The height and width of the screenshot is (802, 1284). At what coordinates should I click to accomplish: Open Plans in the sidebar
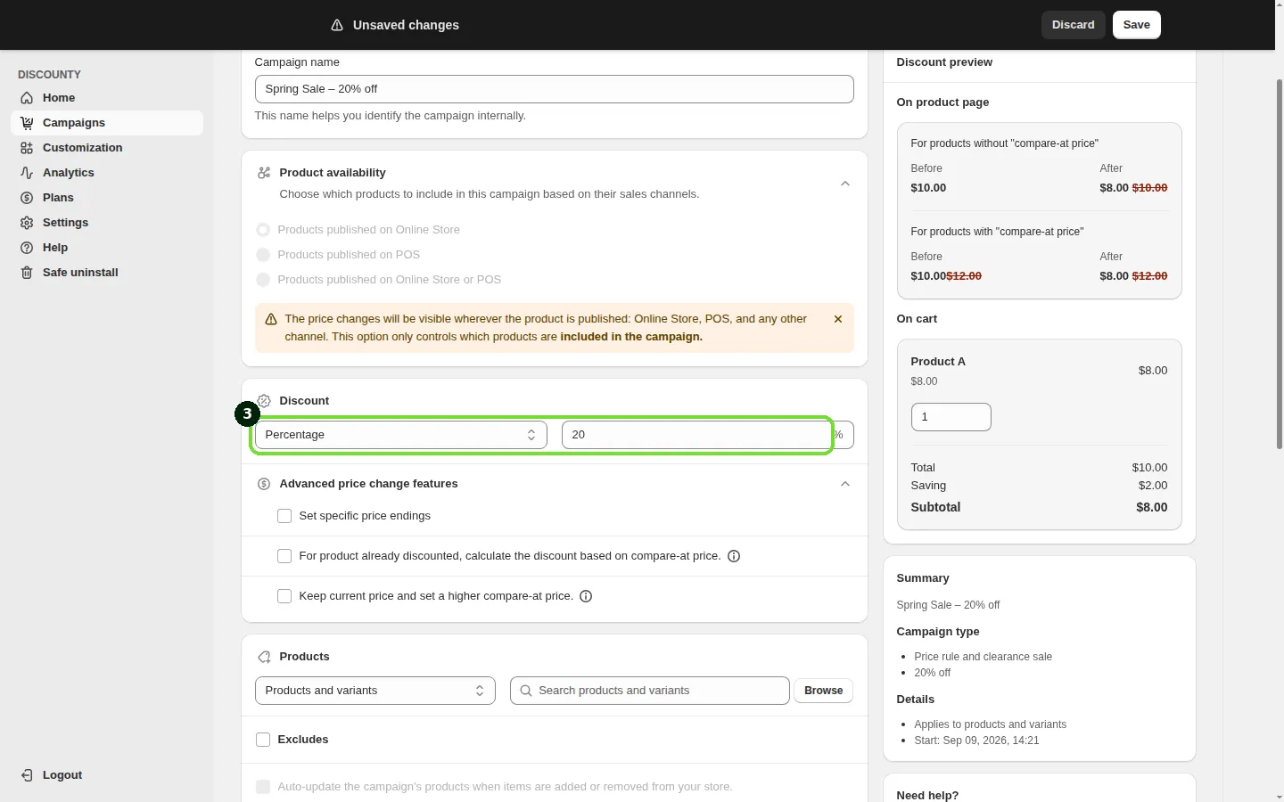point(107,198)
